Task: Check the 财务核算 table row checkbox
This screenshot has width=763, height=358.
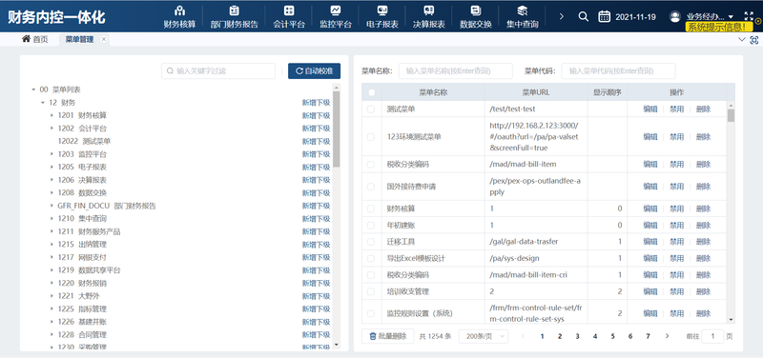Action: pyautogui.click(x=371, y=209)
